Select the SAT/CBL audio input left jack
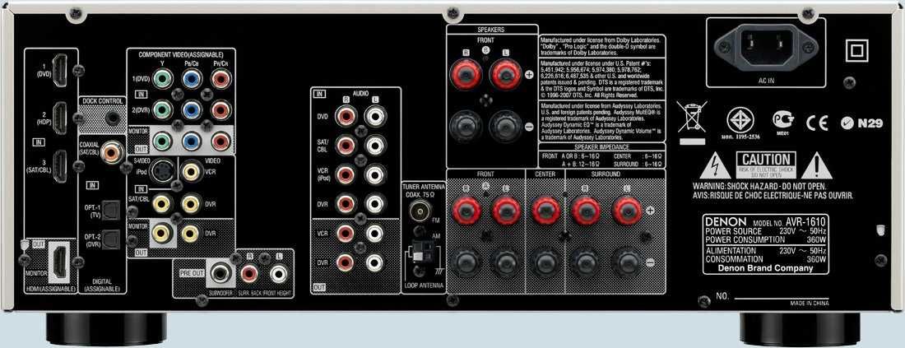Viewport: 905px width, 348px height. (375, 145)
